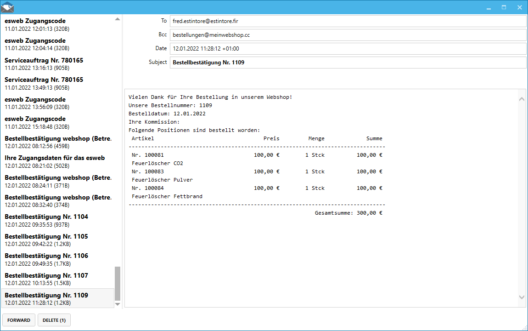
Task: Click the '1 Stck' quantity for Nr. 100081
Action: point(315,155)
